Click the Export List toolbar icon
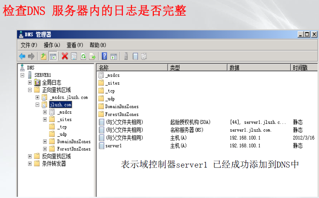 click(x=93, y=56)
